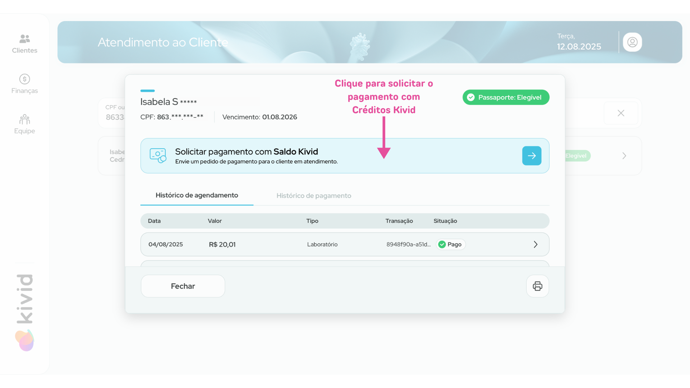The image size is (690, 388).
Task: Click the user profile avatar icon
Action: tap(632, 42)
